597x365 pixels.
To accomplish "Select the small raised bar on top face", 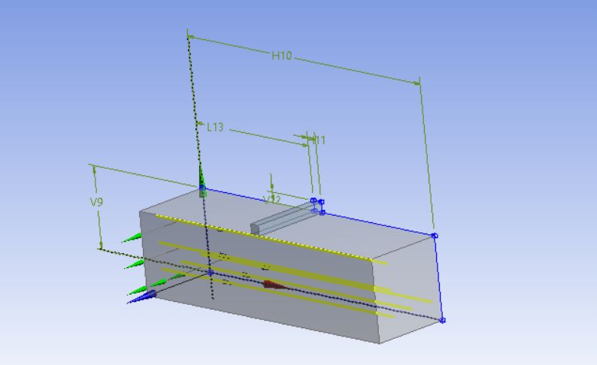I will [x=286, y=219].
